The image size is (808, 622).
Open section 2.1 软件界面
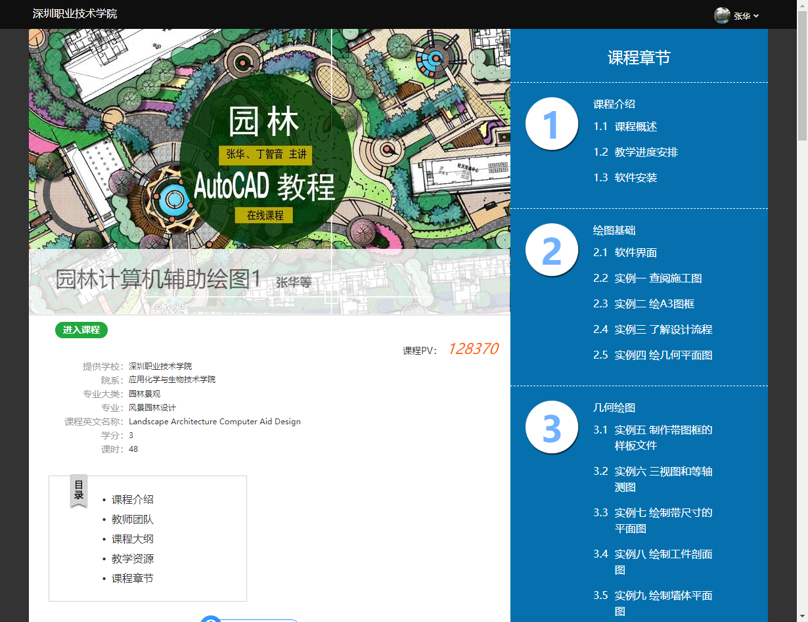point(625,253)
